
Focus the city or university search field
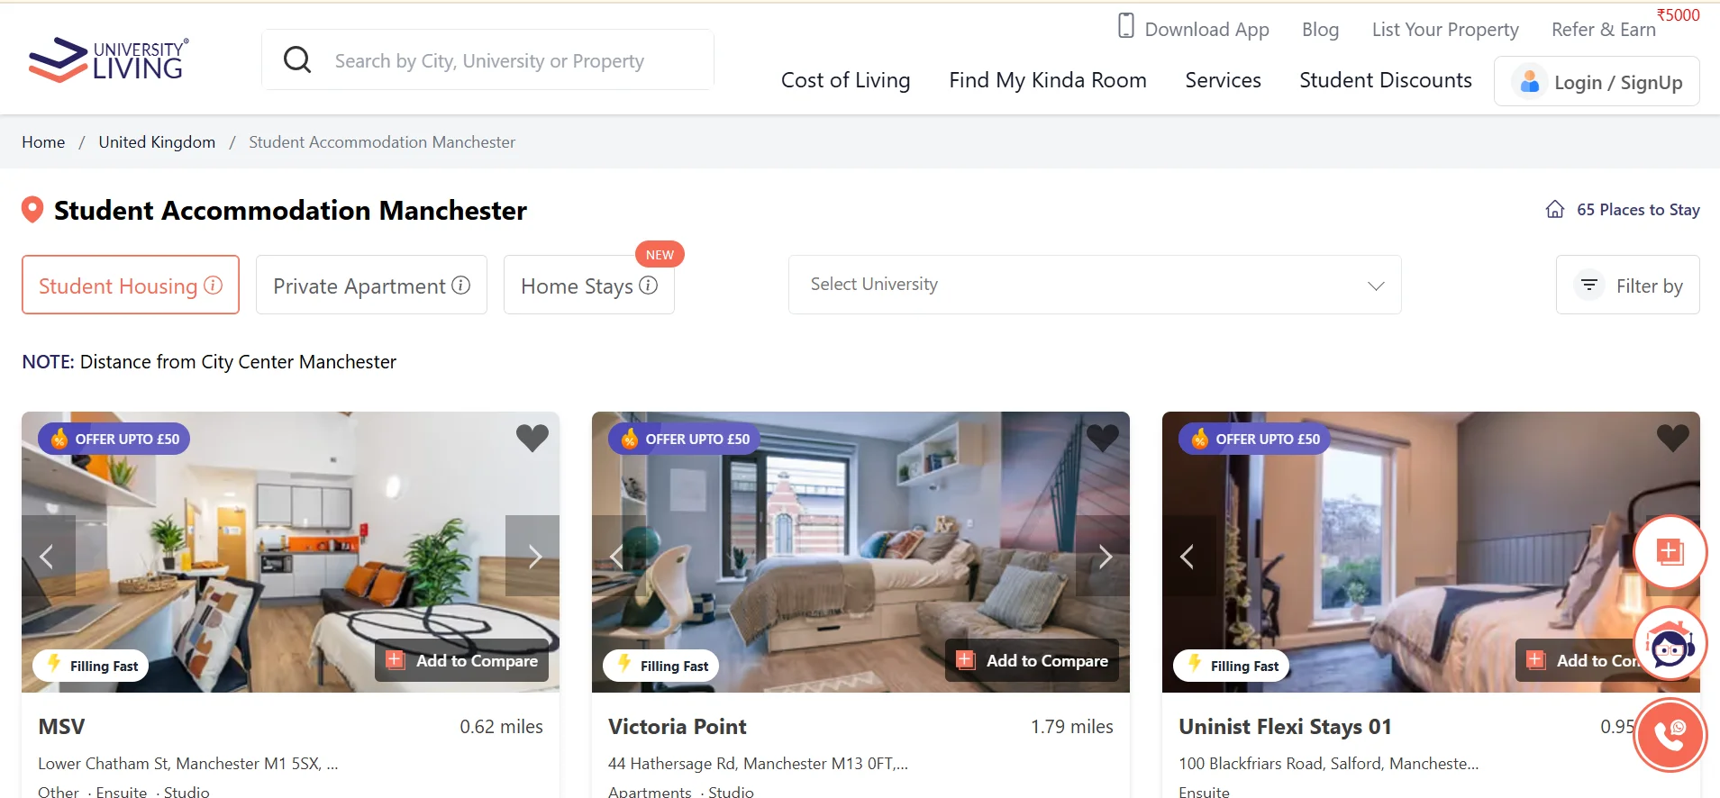[x=487, y=60]
